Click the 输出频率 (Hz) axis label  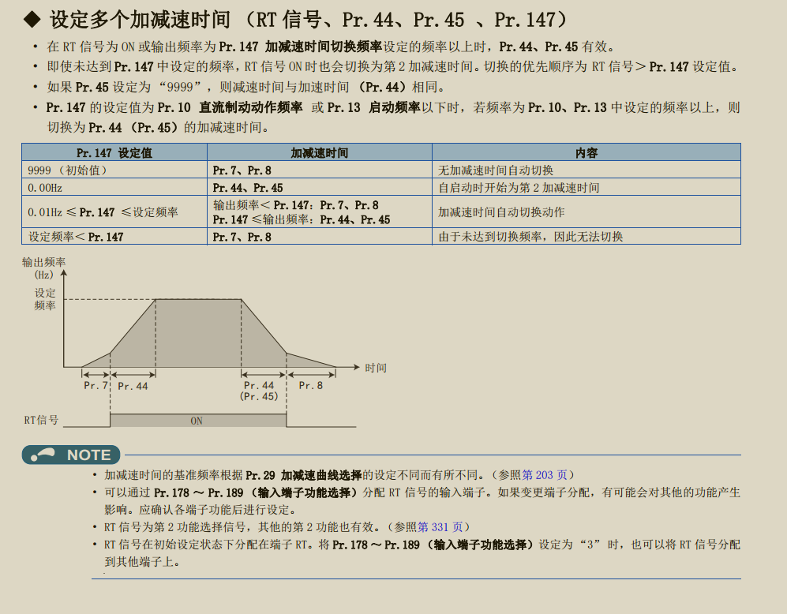pyautogui.click(x=43, y=268)
